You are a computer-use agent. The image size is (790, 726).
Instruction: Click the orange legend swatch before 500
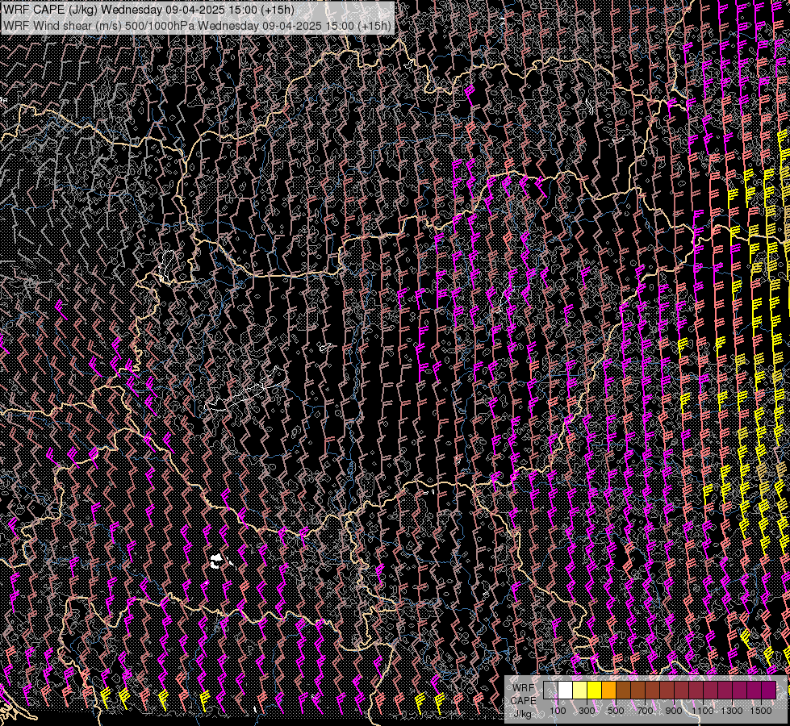click(x=608, y=690)
